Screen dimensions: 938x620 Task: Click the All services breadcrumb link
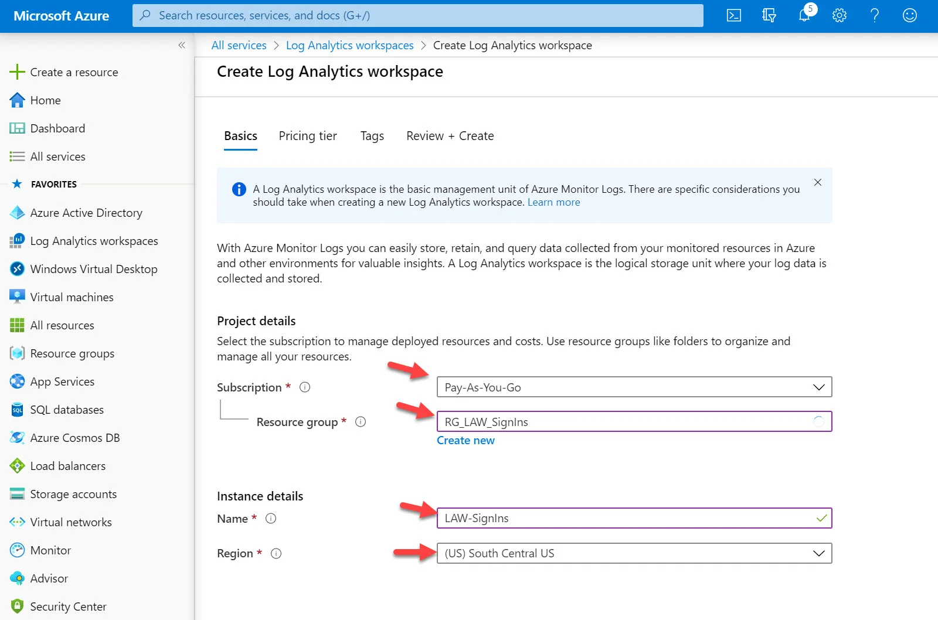(x=239, y=45)
